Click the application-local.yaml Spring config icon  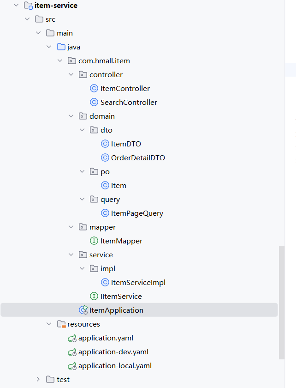[x=72, y=366]
